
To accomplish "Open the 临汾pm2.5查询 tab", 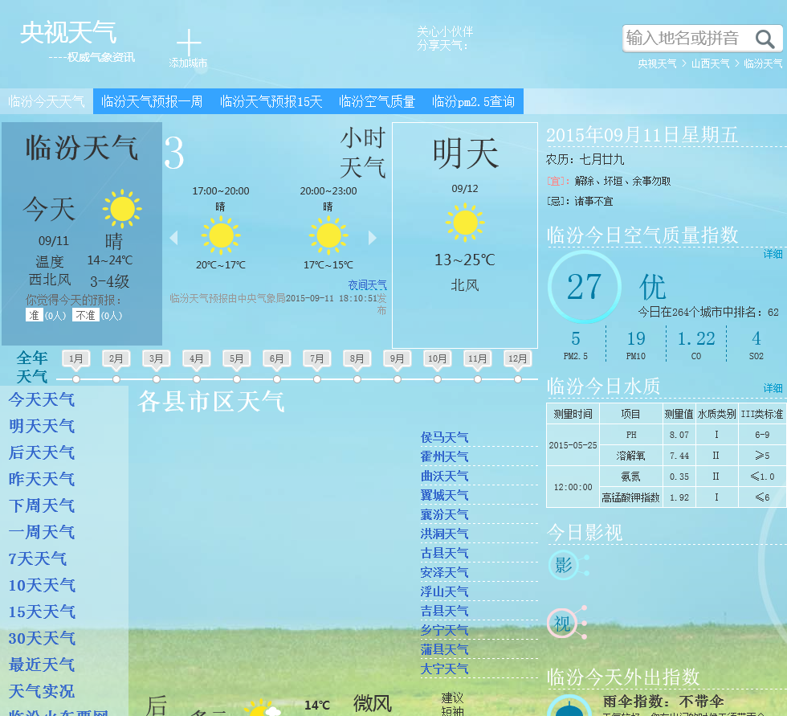I will point(473,101).
